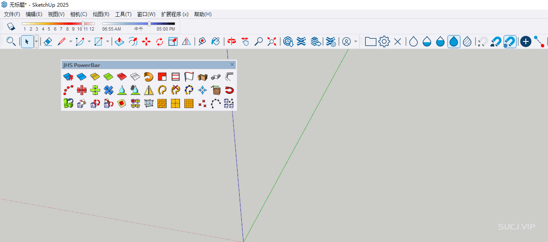The height and width of the screenshot is (242, 548).
Task: Toggle the empty water drop style
Action: (414, 41)
